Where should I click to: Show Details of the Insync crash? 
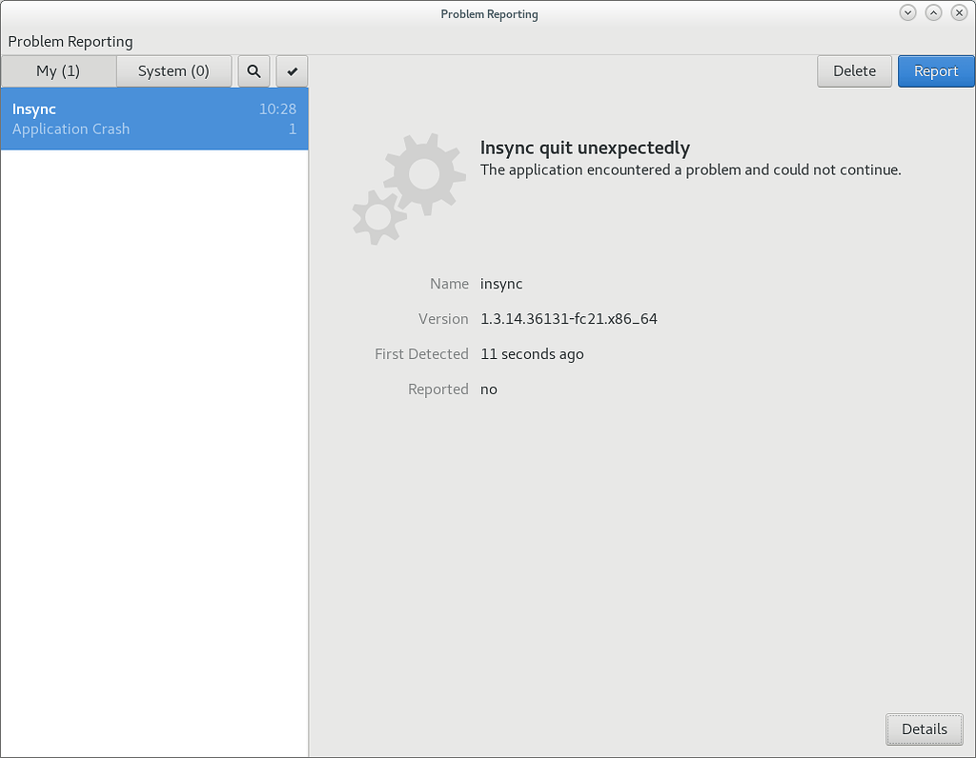(x=924, y=728)
